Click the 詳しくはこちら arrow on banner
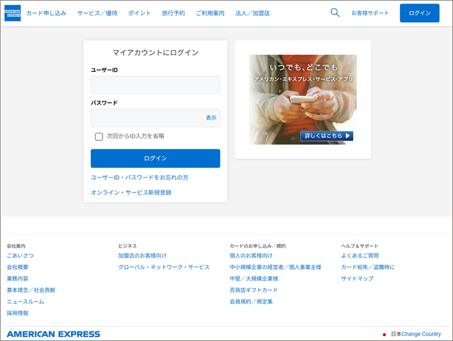The image size is (453, 341). 327,136
